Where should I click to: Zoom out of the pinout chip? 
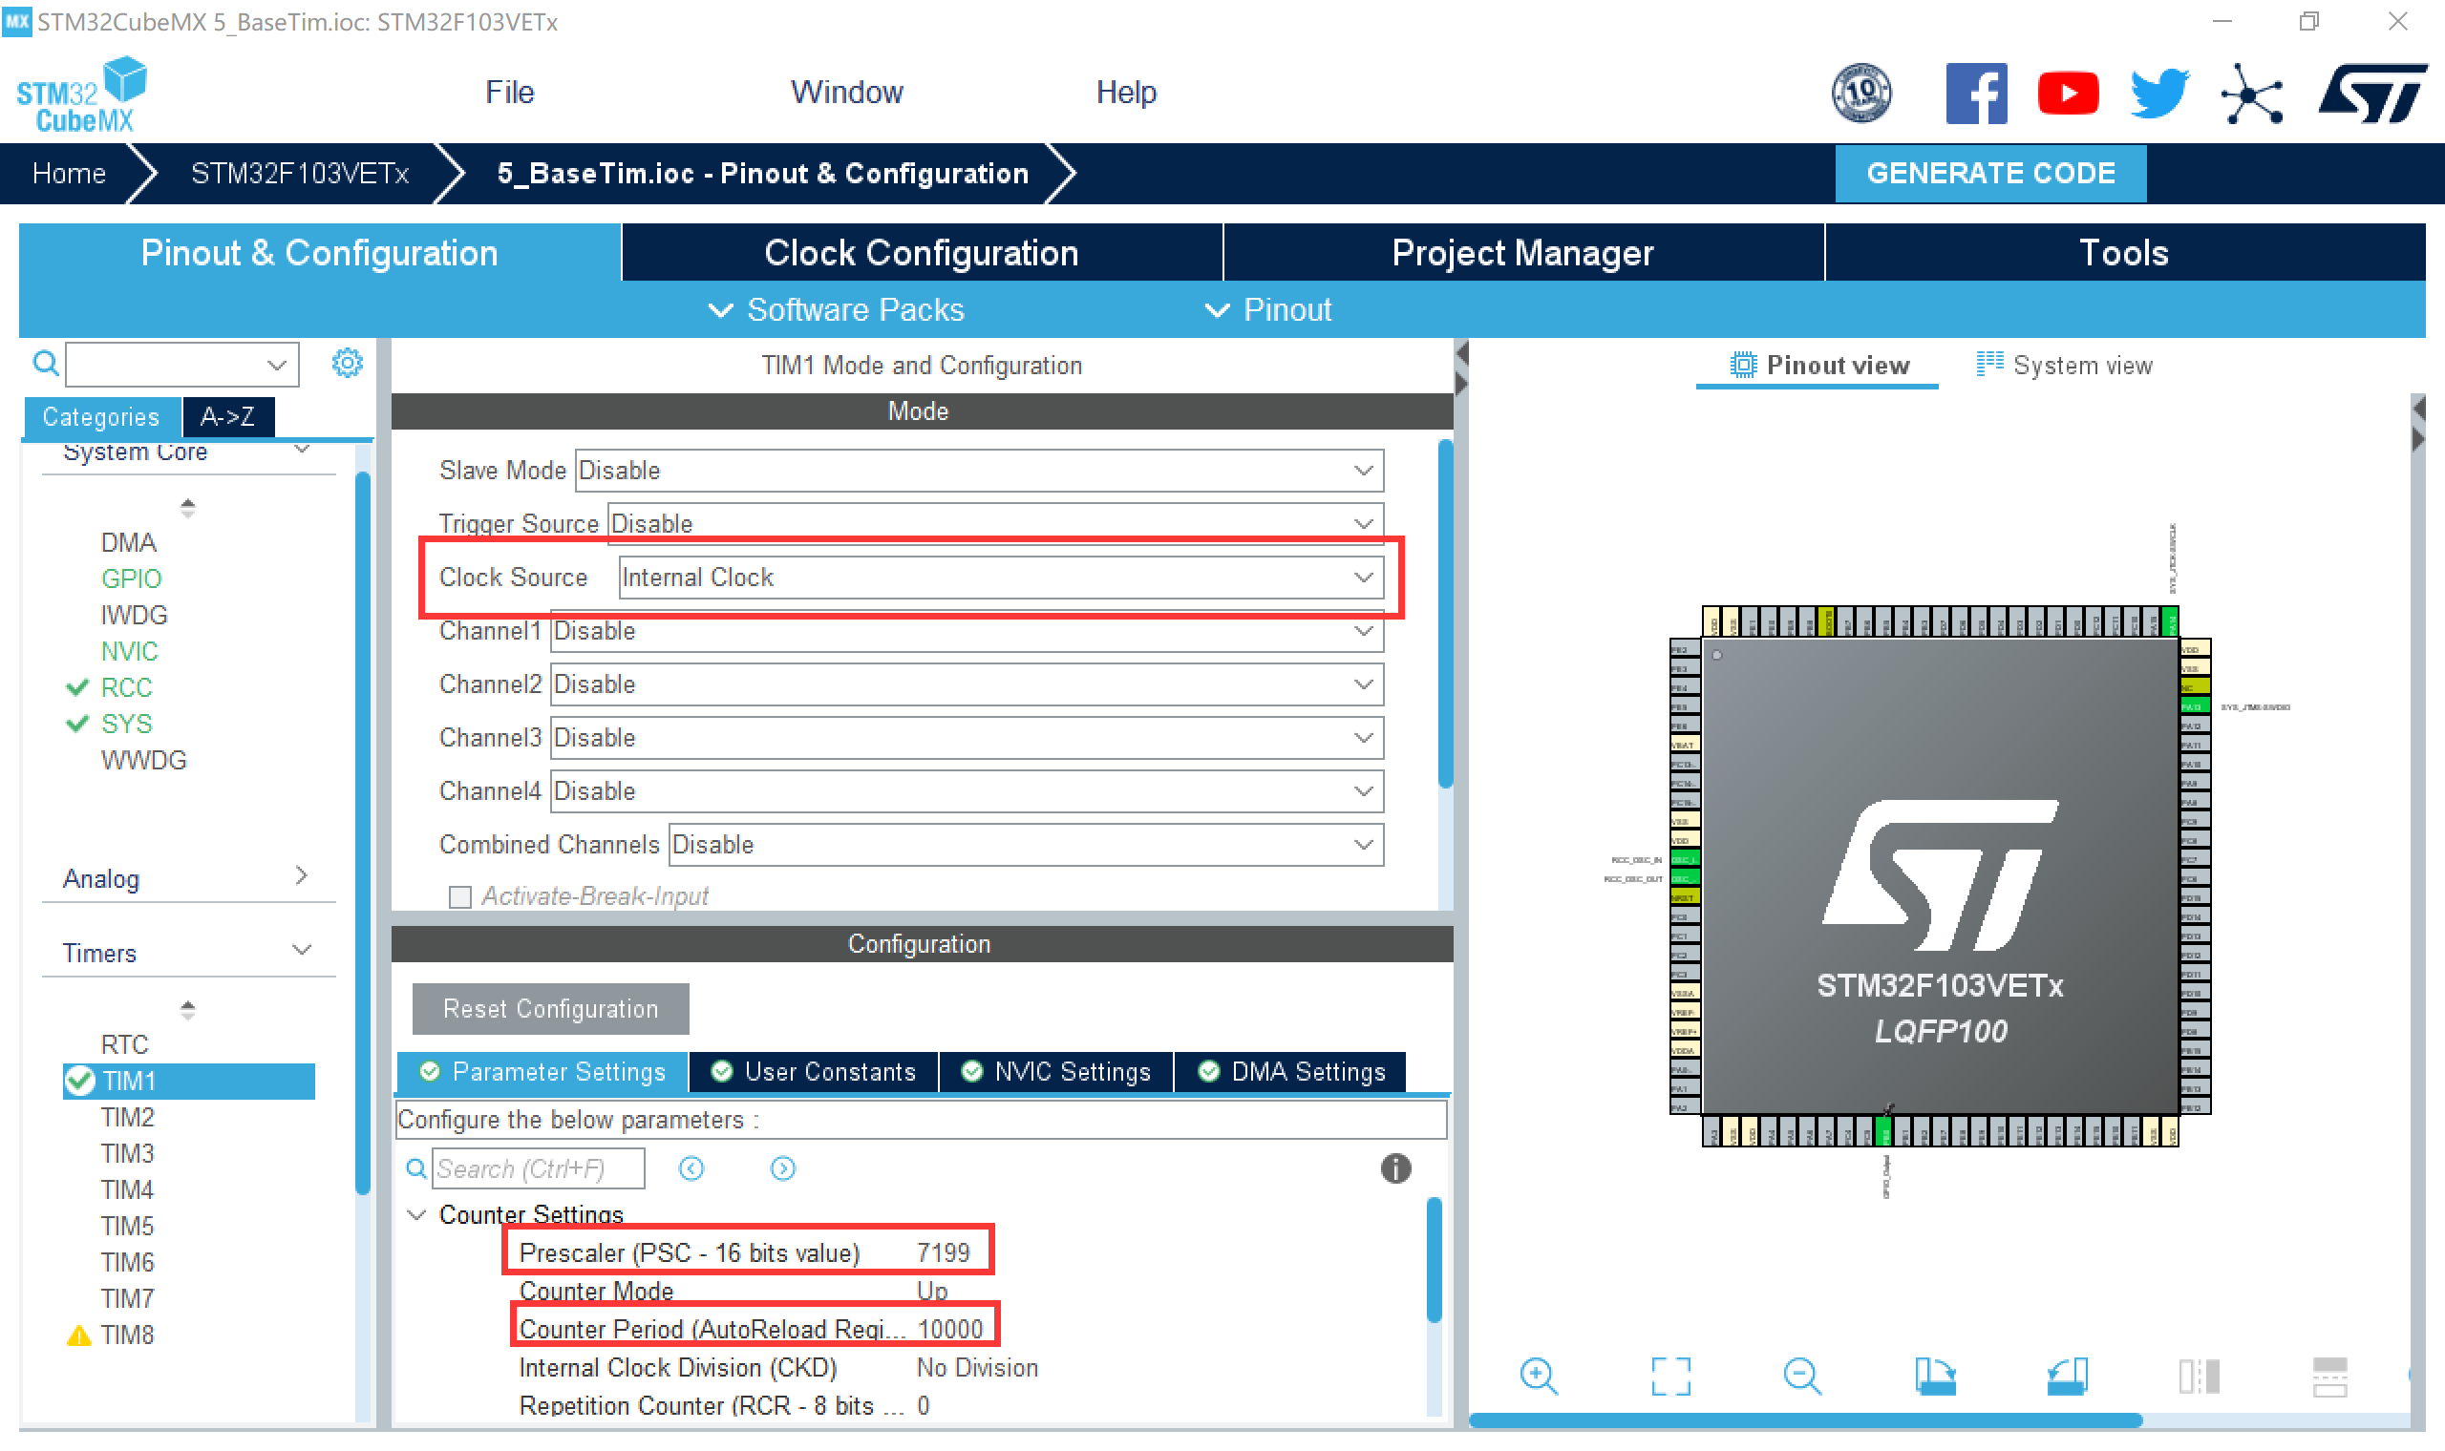coord(1801,1377)
